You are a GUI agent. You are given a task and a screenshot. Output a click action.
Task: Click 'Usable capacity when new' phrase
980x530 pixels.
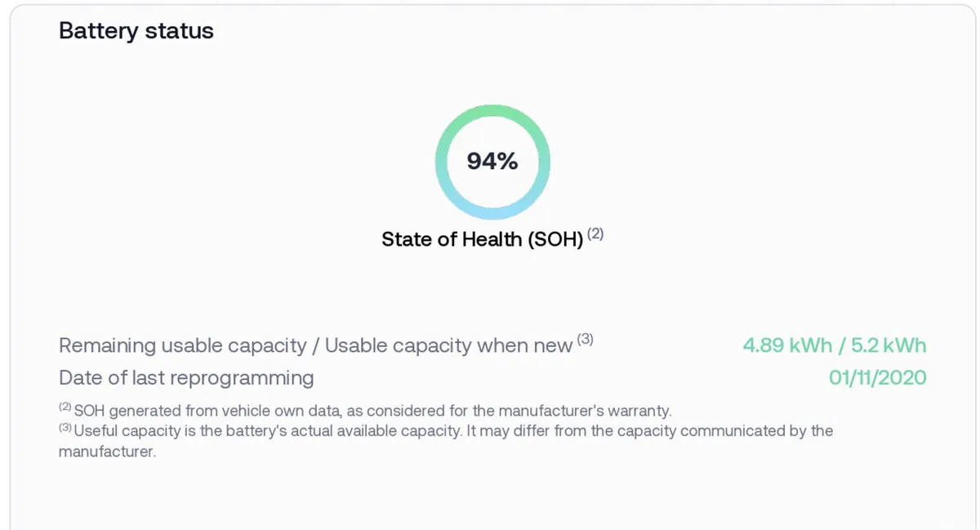click(448, 345)
